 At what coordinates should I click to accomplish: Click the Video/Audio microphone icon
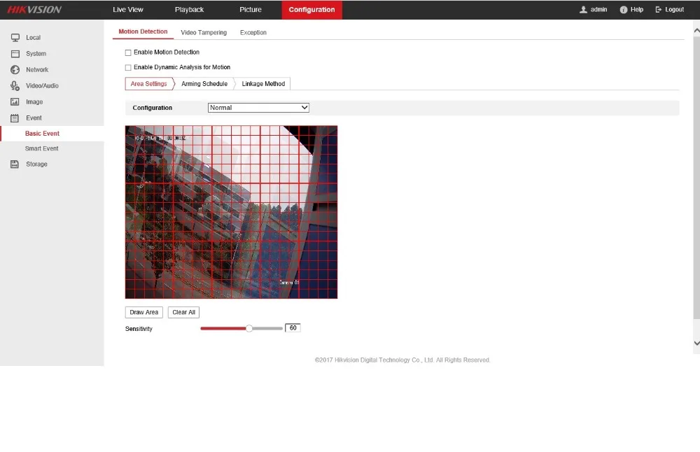15,86
